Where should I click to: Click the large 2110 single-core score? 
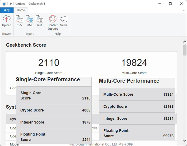coord(49,63)
